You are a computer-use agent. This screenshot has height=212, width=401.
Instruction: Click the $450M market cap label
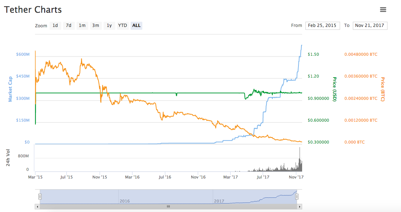pyautogui.click(x=23, y=76)
